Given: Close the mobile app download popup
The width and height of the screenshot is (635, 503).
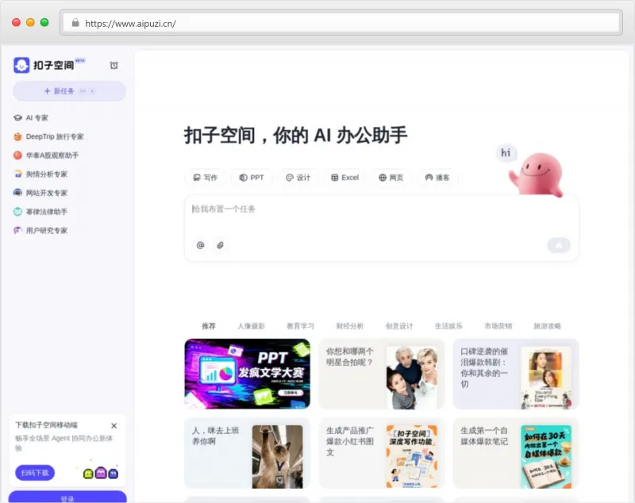Looking at the screenshot, I should 114,426.
